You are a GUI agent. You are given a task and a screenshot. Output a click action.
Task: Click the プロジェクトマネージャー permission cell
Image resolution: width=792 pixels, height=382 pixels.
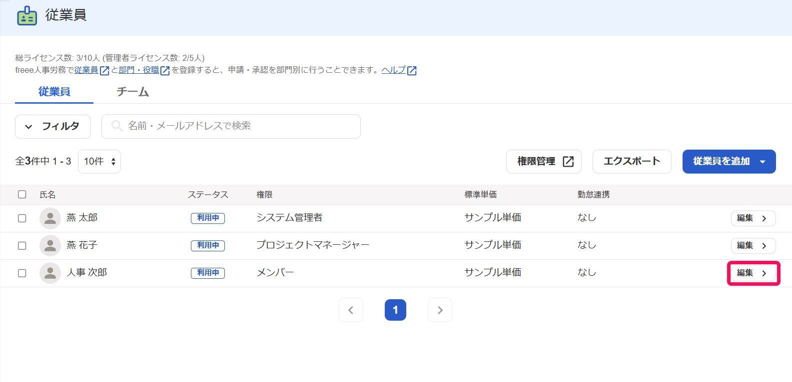pyautogui.click(x=313, y=245)
